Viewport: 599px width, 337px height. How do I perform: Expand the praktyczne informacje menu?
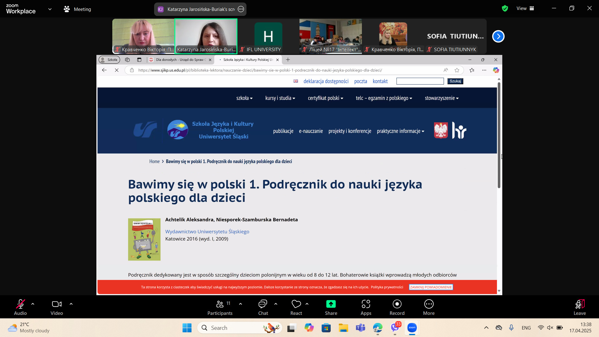401,131
